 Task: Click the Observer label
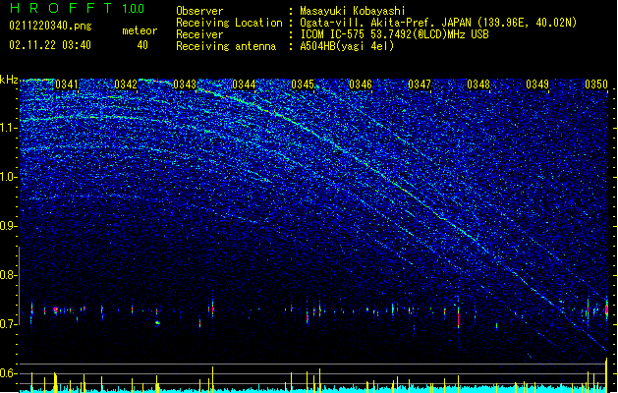point(199,11)
